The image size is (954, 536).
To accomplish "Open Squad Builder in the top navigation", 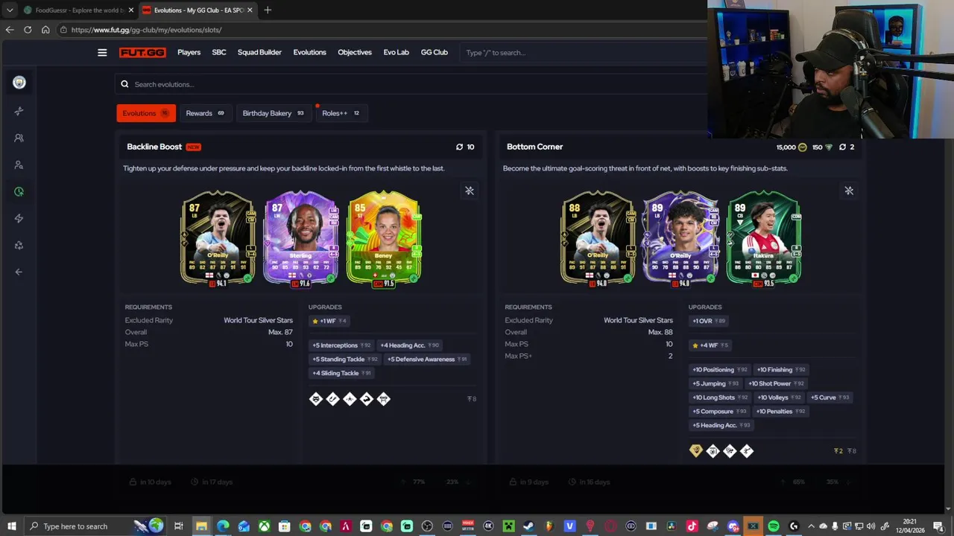I will (x=259, y=53).
